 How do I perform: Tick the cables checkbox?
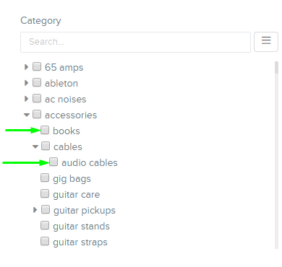pos(46,146)
